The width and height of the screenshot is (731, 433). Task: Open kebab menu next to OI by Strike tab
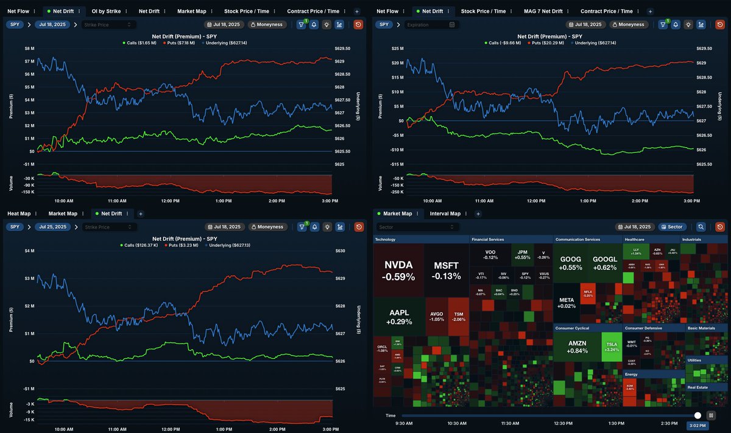[127, 12]
